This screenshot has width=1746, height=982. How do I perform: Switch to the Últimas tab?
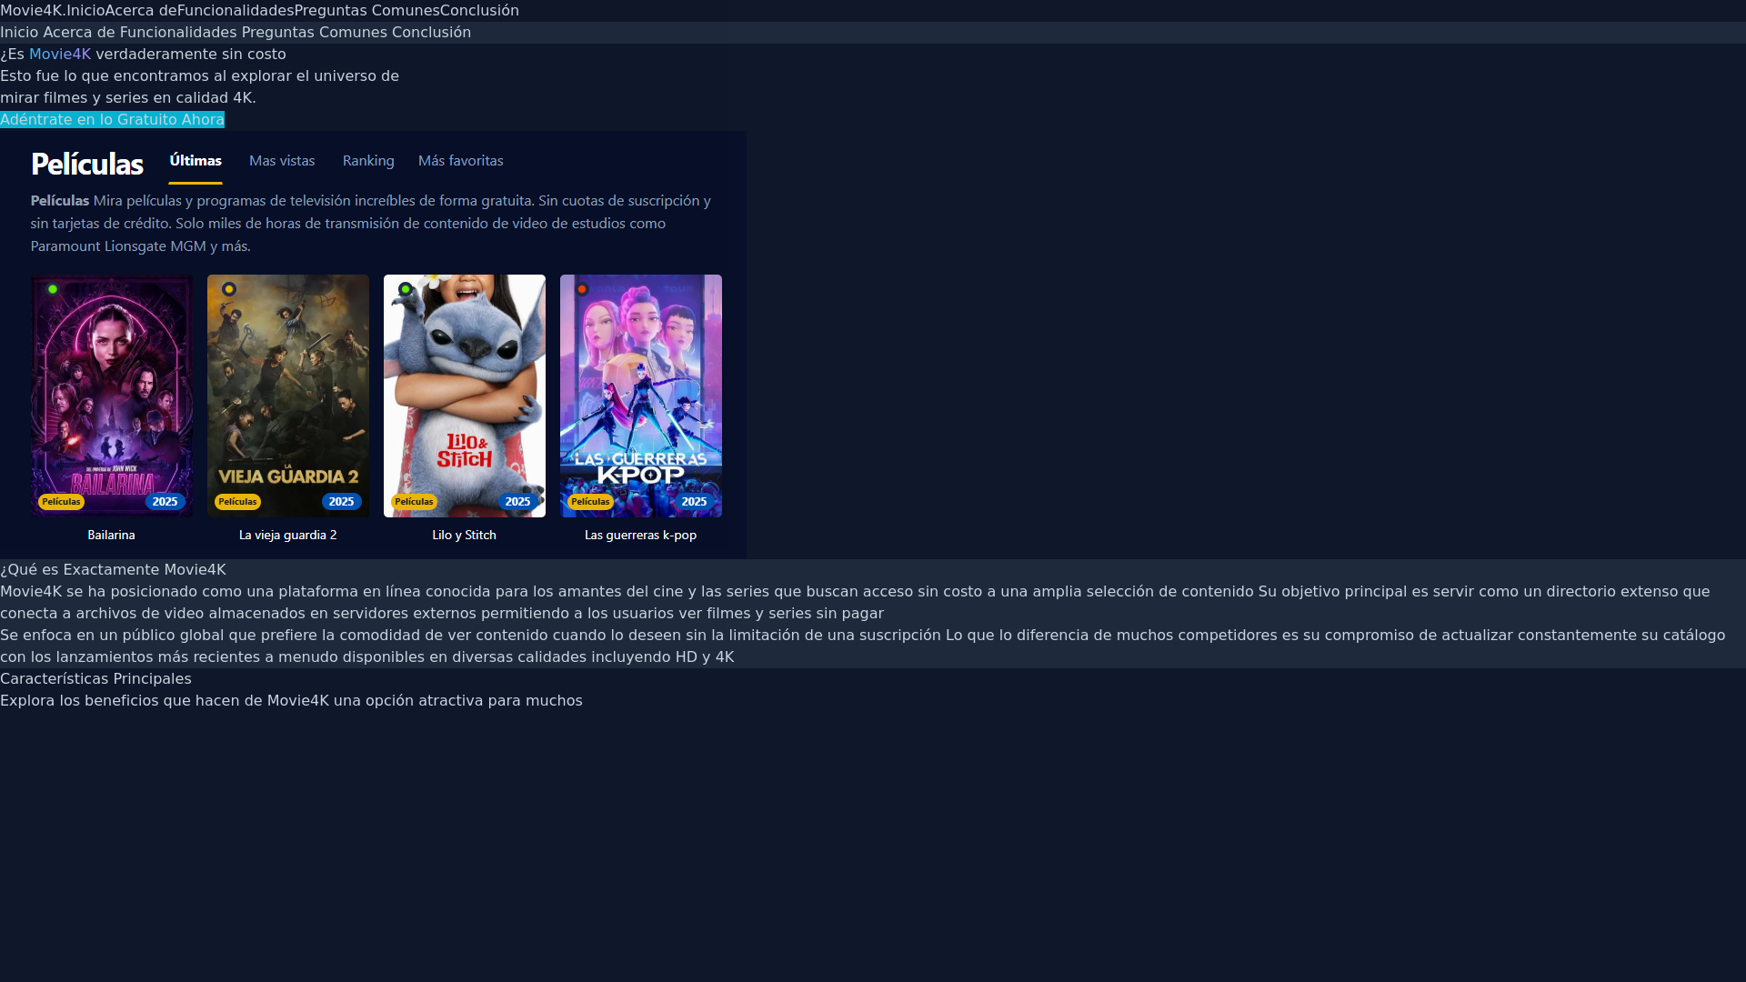pos(196,161)
